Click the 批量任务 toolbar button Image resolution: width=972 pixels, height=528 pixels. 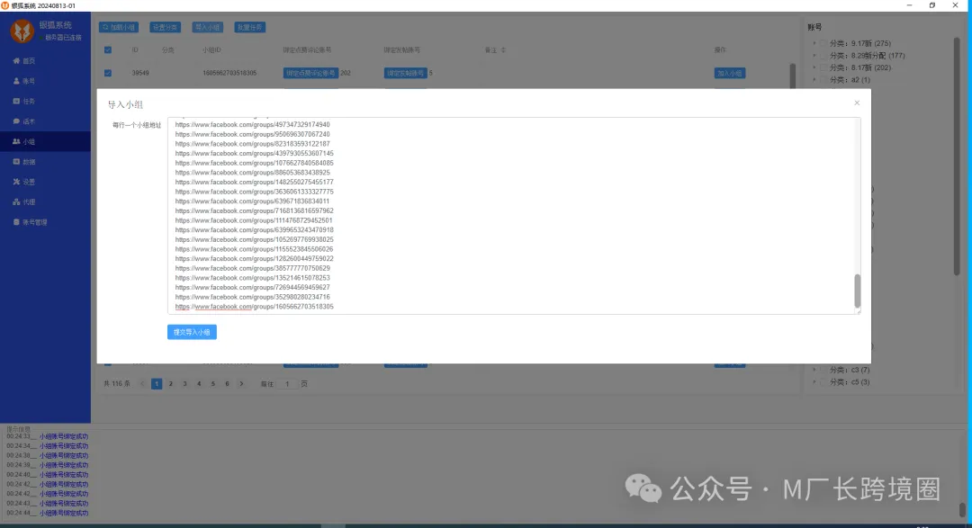[249, 27]
